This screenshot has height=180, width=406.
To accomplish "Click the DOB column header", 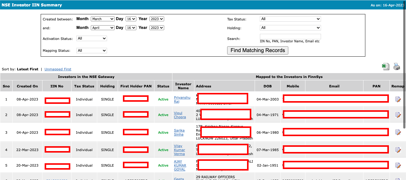I will [x=268, y=86].
